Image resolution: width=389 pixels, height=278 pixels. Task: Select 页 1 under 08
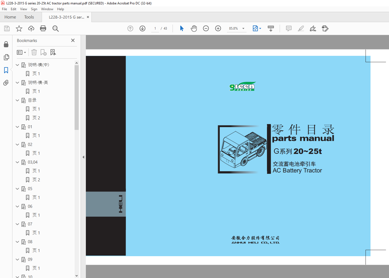click(36, 251)
